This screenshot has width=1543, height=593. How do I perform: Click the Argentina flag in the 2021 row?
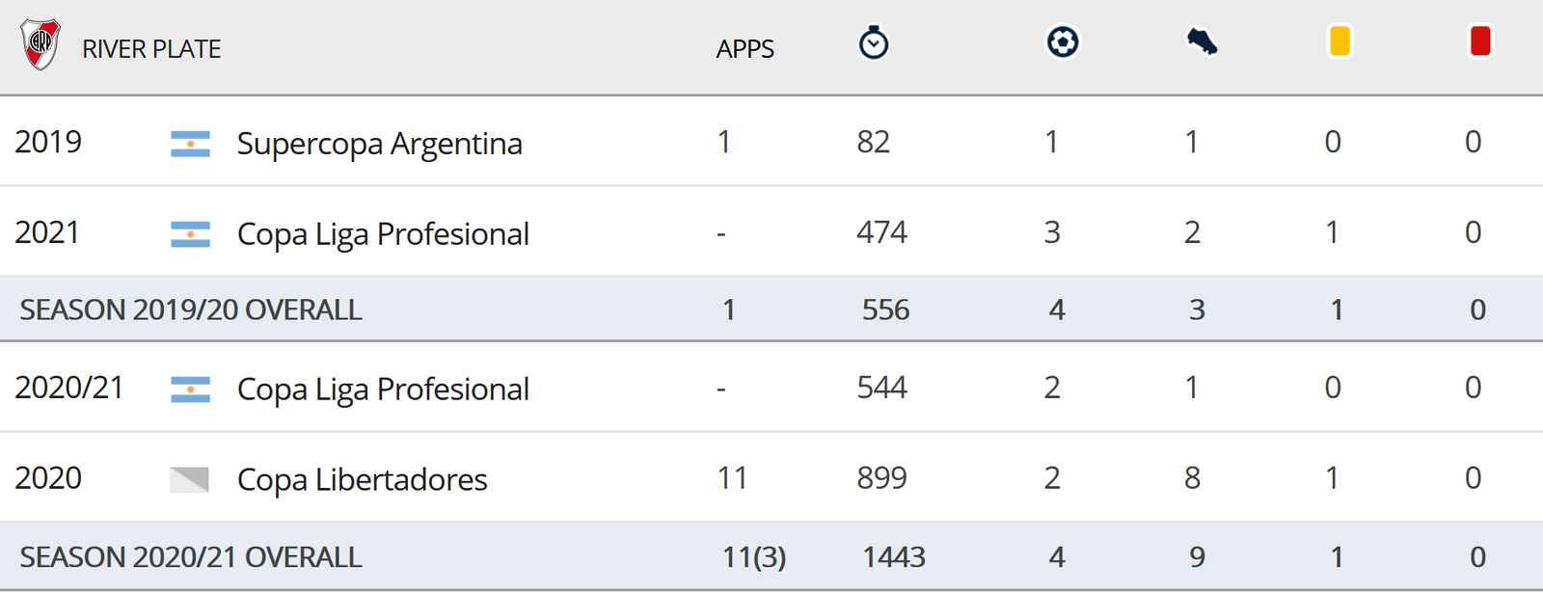point(190,234)
